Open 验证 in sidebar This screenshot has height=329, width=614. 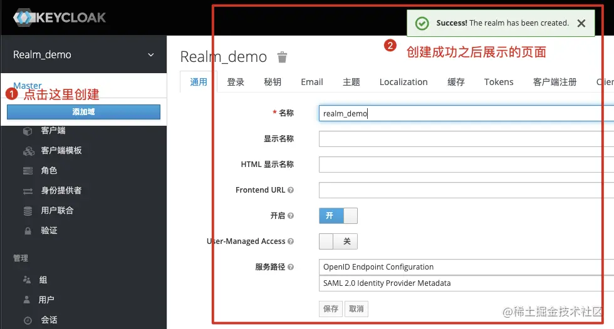click(49, 231)
